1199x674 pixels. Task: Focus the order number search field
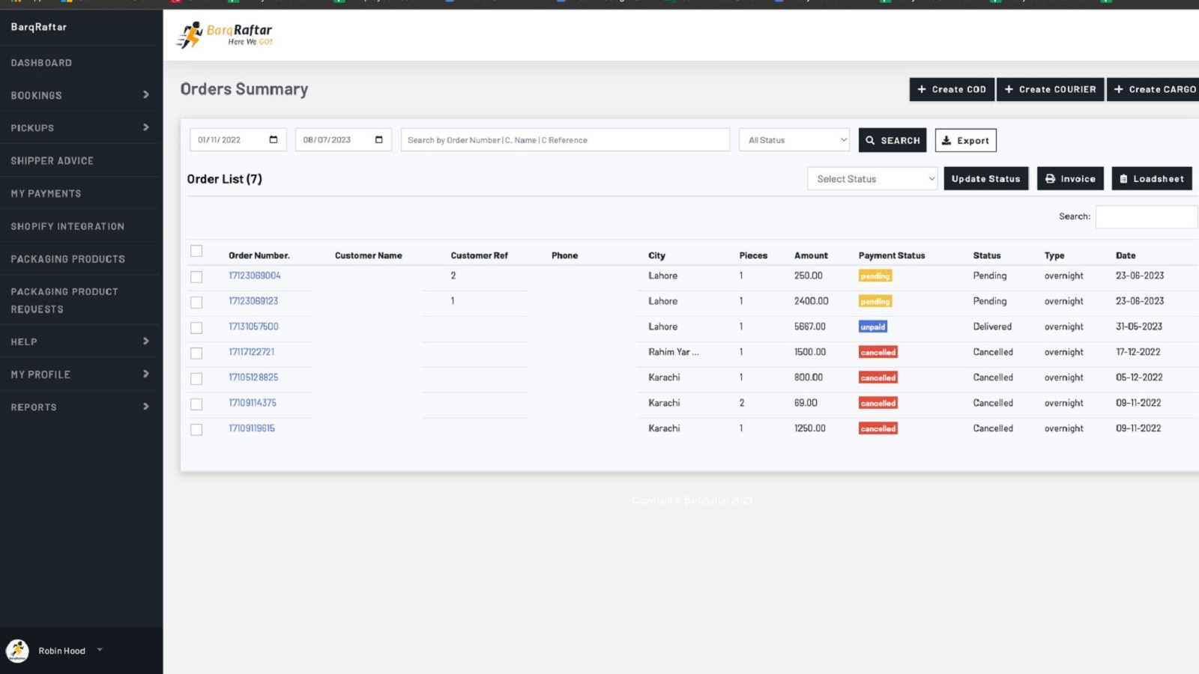pyautogui.click(x=565, y=140)
